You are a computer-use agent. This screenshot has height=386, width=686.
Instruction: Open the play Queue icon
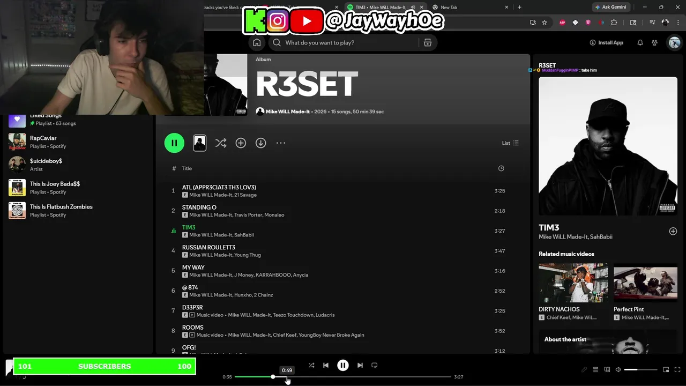coord(595,369)
